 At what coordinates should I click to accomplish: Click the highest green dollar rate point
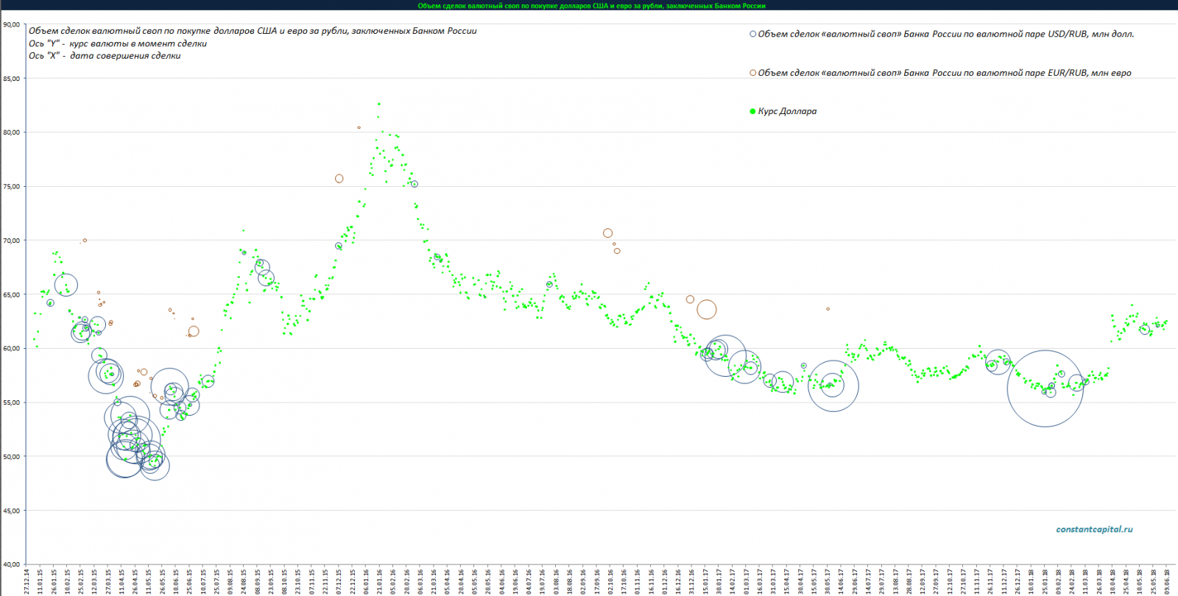(x=379, y=104)
